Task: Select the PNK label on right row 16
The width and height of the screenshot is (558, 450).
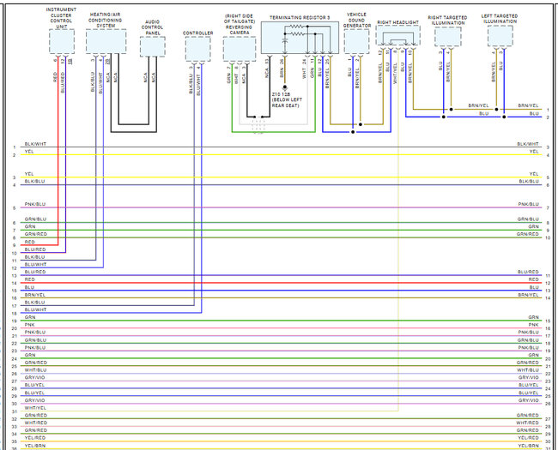Action: (533, 325)
